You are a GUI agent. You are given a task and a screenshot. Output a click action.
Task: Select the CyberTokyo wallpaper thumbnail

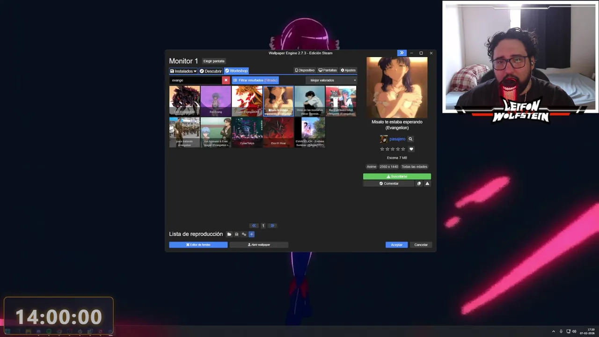(247, 132)
